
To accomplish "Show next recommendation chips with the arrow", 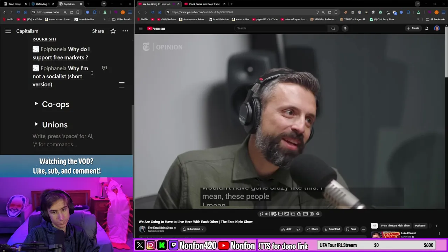I will [x=436, y=226].
